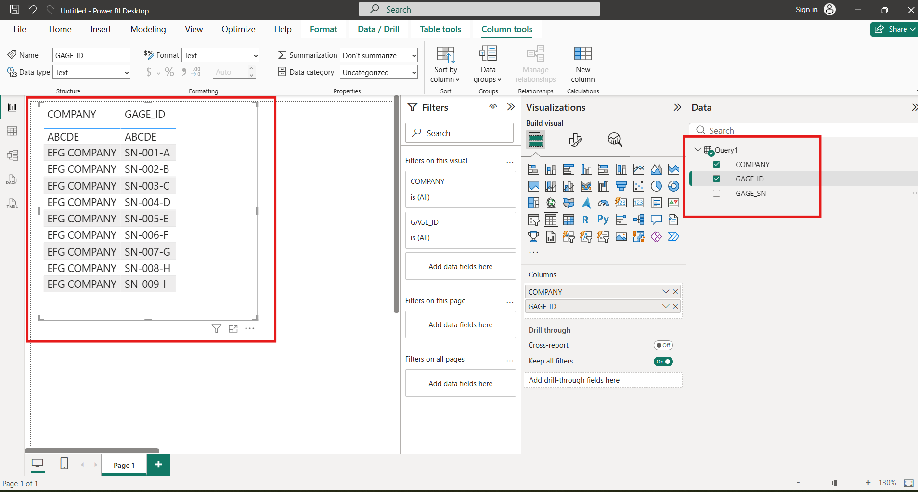Click the Share button
Viewport: 918px width, 492px height.
[x=894, y=29]
